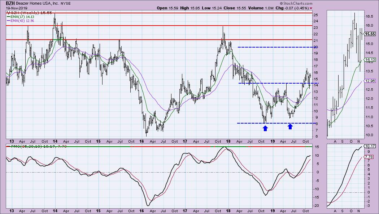Click the 25 label on the price axis
The width and height of the screenshot is (379, 214).
click(x=315, y=15)
